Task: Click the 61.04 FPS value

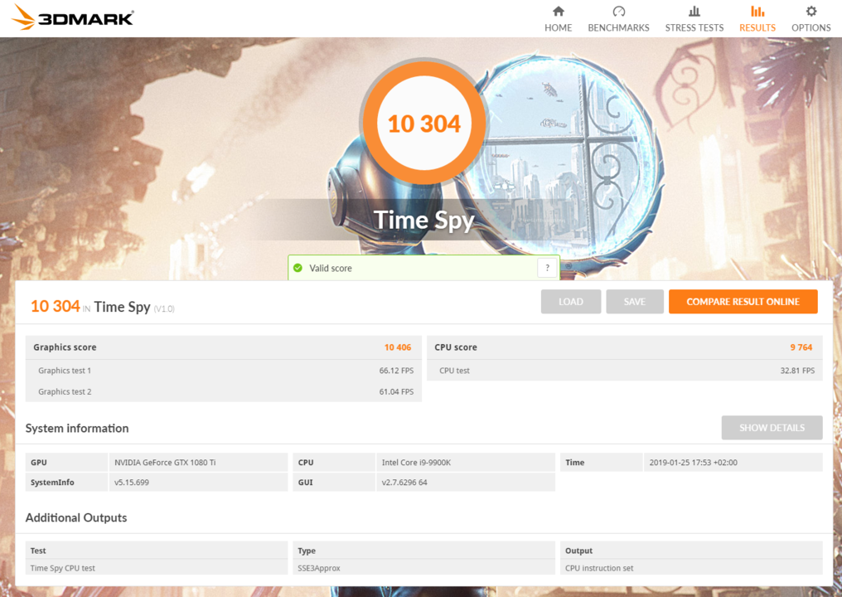Action: click(x=396, y=391)
